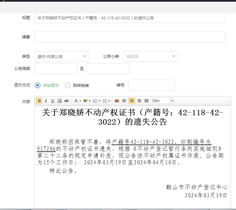The height and width of the screenshot is (210, 236).
Task: Toggle bold formatting in editor toolbar
Action: point(39,101)
